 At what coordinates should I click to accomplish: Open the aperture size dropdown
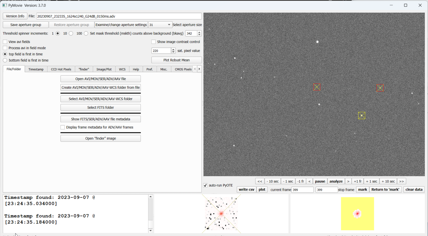(160, 25)
